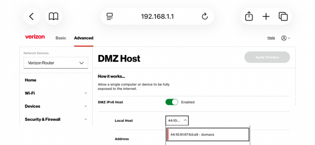
Task: Select the 44:10:91:67:6d:a9 - dumaos option
Action: point(208,134)
